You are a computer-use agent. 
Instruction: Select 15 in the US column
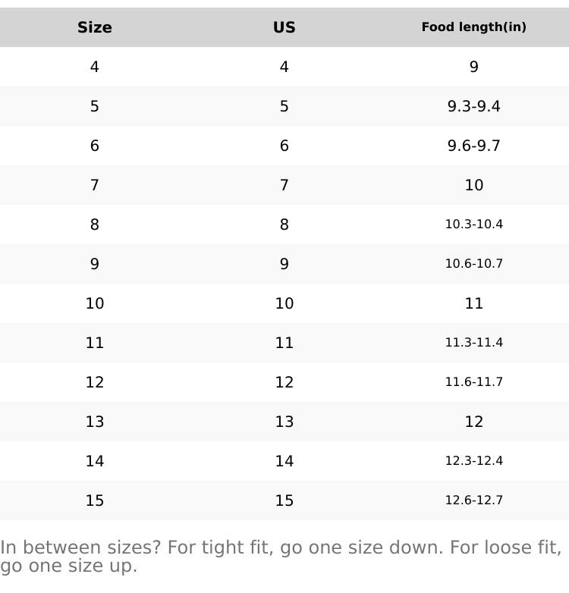[x=284, y=500]
